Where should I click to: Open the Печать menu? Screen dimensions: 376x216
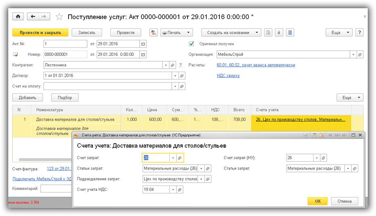click(176, 33)
